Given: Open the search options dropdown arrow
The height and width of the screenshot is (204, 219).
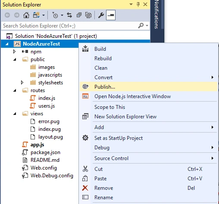Looking at the screenshot, I should tap(147, 26).
